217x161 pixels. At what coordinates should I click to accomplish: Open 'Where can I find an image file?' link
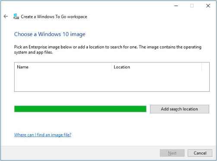[x=43, y=135]
